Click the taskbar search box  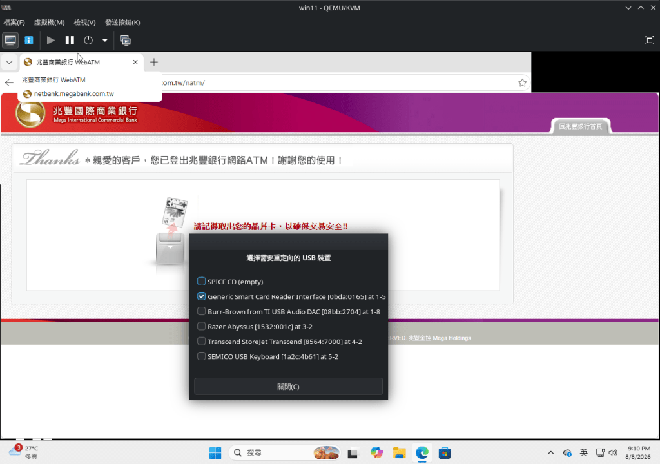284,453
